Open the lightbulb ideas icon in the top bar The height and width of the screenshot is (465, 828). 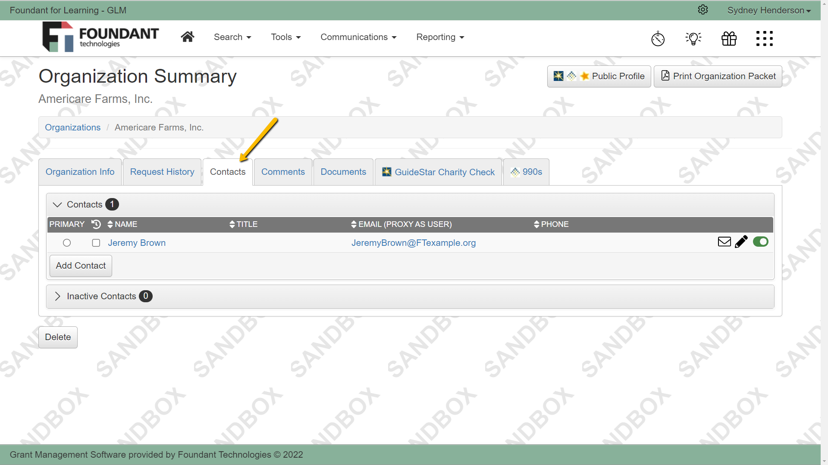[693, 38]
